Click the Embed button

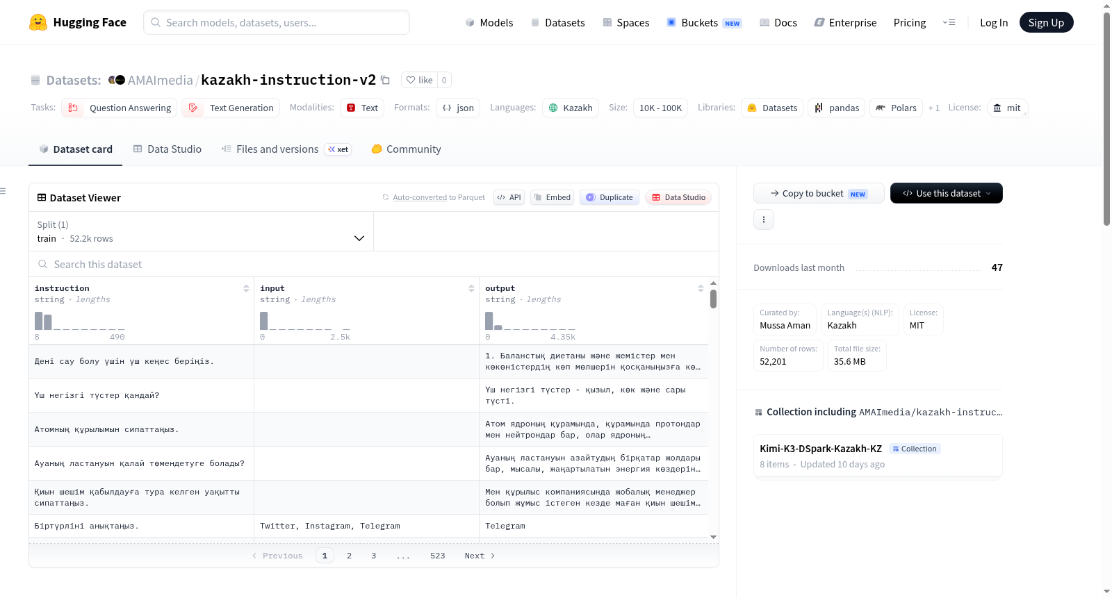[553, 197]
